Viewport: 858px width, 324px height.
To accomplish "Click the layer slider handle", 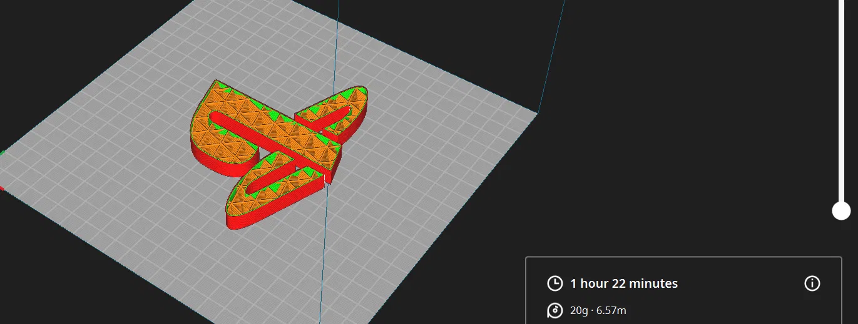I will pyautogui.click(x=841, y=211).
